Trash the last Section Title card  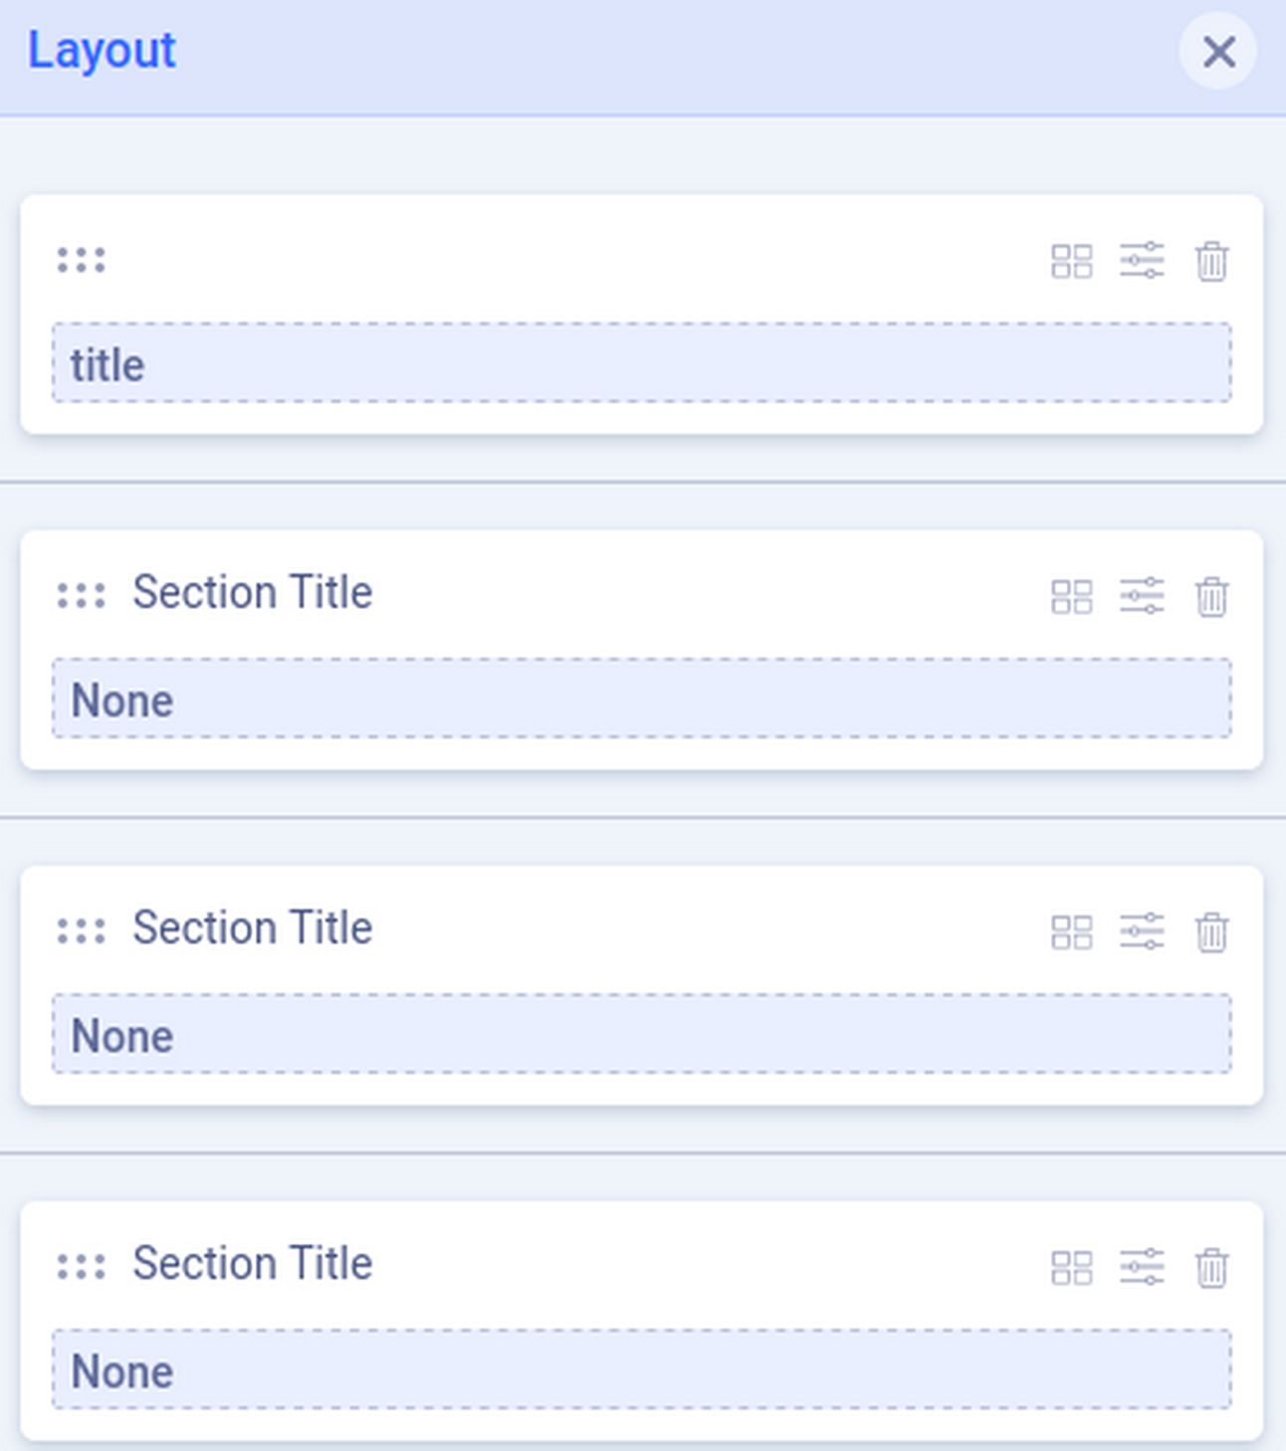tap(1211, 1268)
